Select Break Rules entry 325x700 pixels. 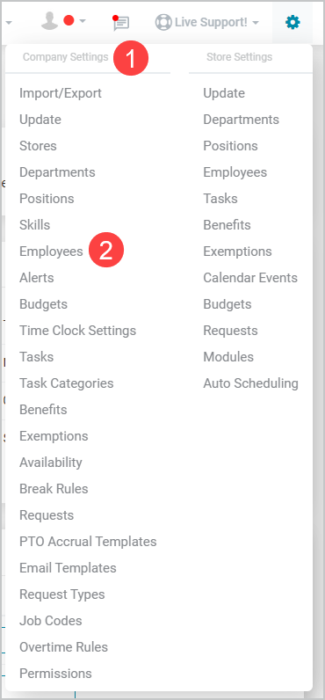[x=54, y=488]
